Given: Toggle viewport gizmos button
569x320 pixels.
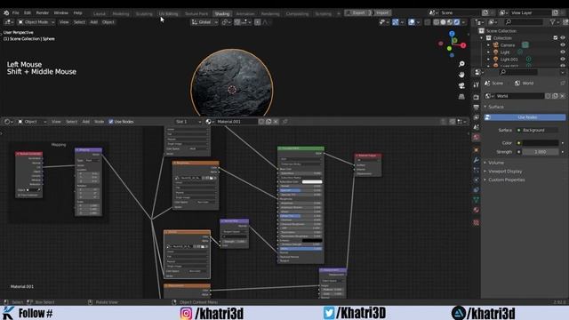Looking at the screenshot, I should 396,22.
